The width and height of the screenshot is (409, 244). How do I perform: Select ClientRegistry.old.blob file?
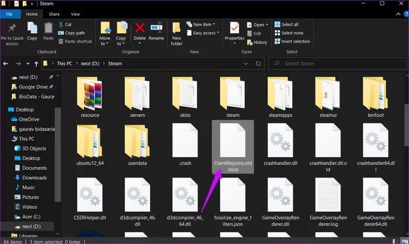coord(233,147)
